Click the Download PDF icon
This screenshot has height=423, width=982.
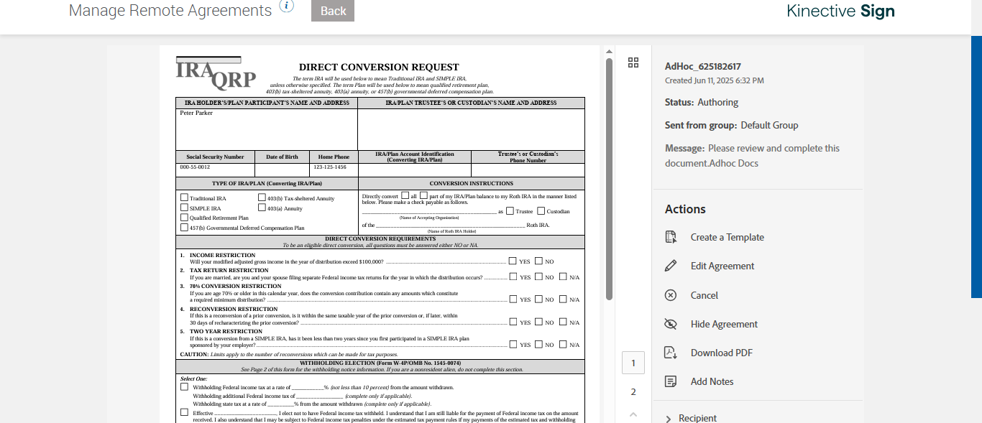pos(671,353)
